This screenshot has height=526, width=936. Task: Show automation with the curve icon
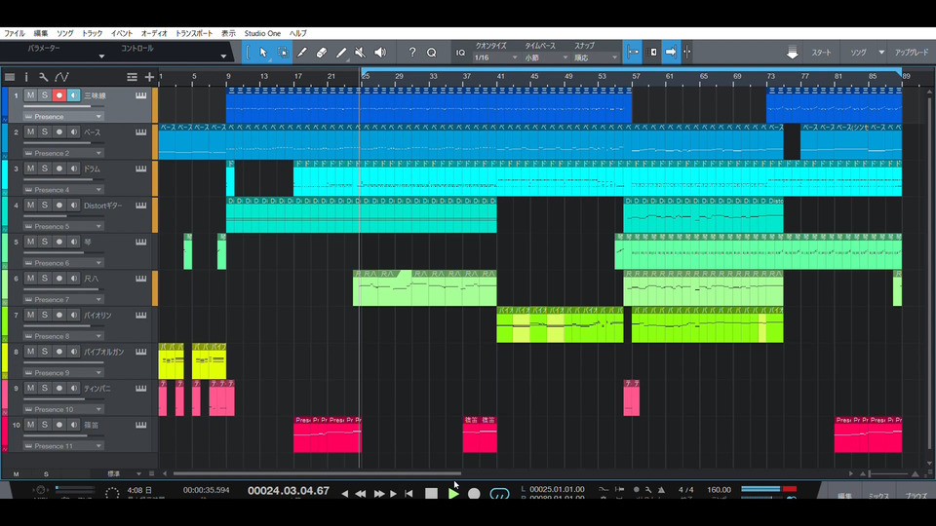click(x=61, y=77)
